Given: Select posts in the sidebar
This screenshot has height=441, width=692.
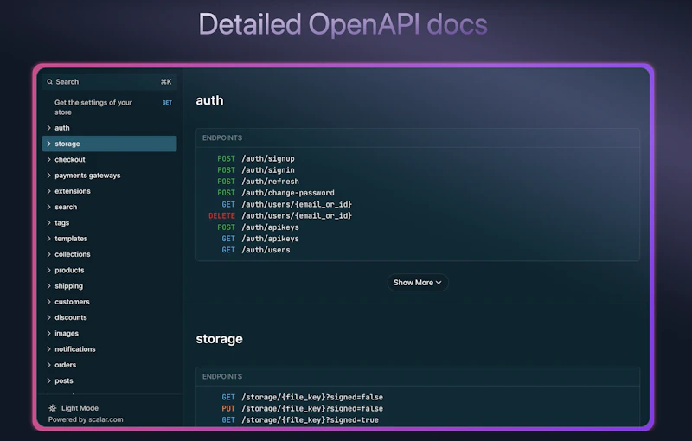Looking at the screenshot, I should (x=109, y=381).
